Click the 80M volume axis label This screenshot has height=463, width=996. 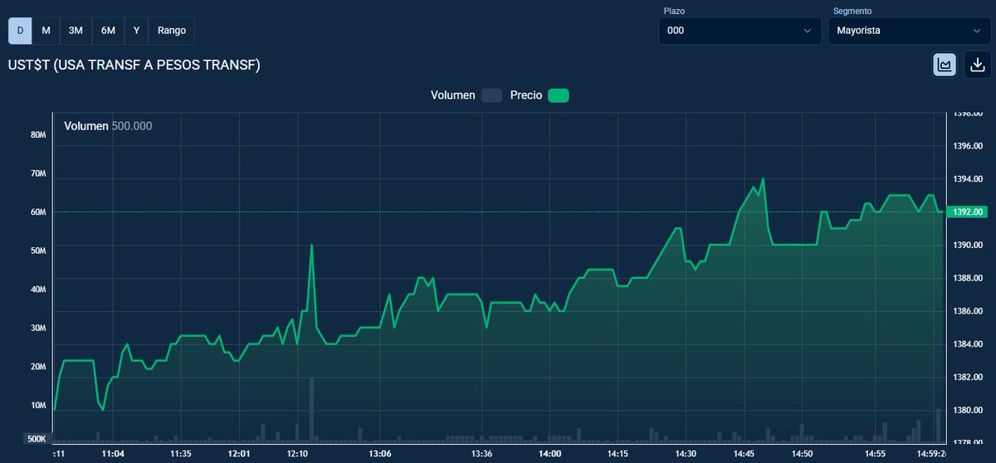click(x=37, y=134)
